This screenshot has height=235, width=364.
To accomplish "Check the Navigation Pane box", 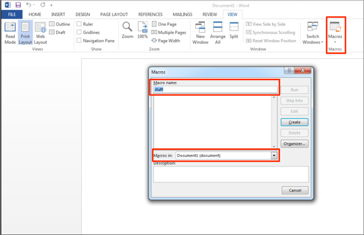I will tap(79, 41).
